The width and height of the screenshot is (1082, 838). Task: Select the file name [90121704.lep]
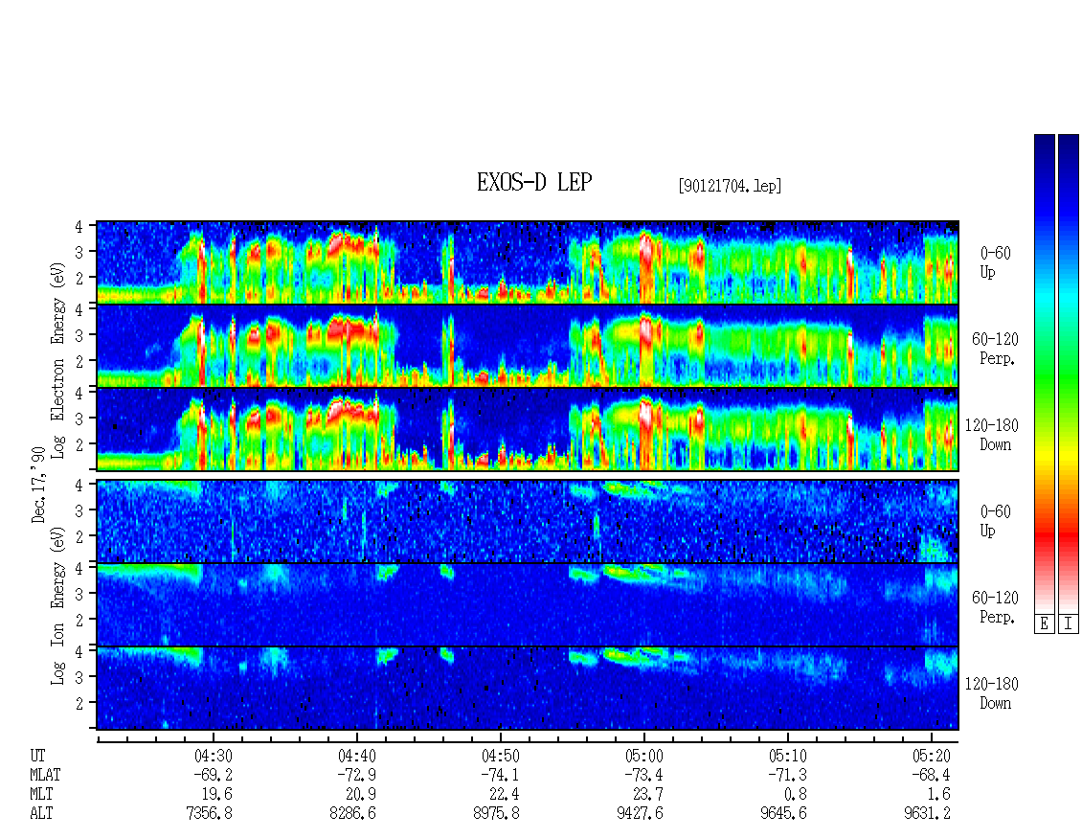[730, 186]
